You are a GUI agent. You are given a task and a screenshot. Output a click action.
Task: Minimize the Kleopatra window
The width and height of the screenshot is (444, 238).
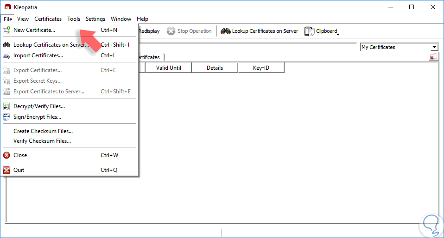pyautogui.click(x=391, y=7)
